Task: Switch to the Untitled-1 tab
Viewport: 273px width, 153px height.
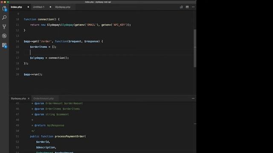Action: click(x=38, y=7)
